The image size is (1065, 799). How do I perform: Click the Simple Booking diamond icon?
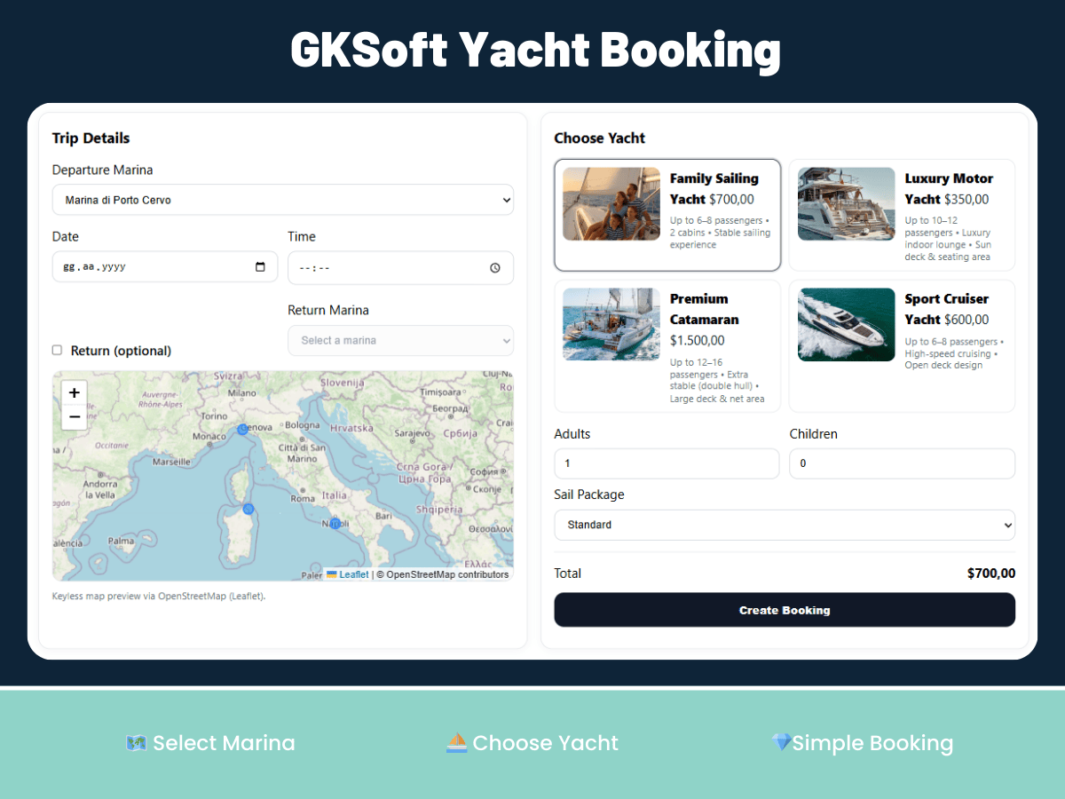tap(783, 743)
